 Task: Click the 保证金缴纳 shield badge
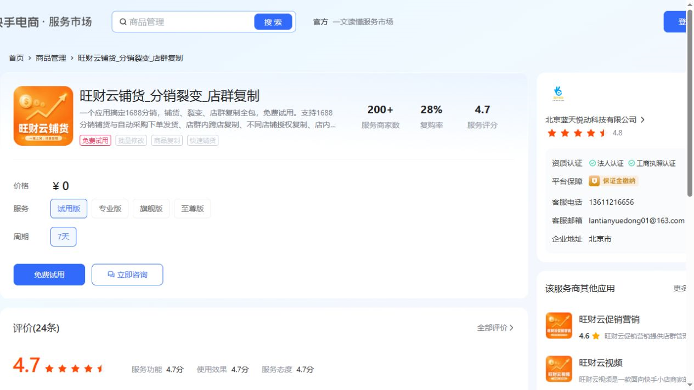594,181
